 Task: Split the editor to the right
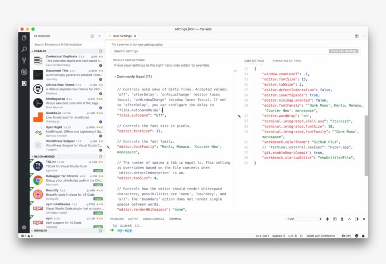pyautogui.click(x=356, y=36)
